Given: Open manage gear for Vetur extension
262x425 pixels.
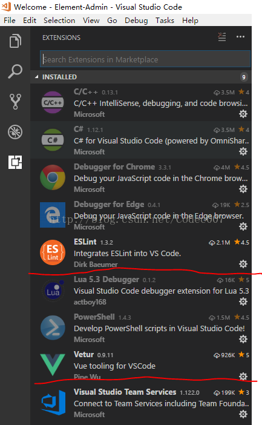Looking at the screenshot, I should click(x=243, y=376).
